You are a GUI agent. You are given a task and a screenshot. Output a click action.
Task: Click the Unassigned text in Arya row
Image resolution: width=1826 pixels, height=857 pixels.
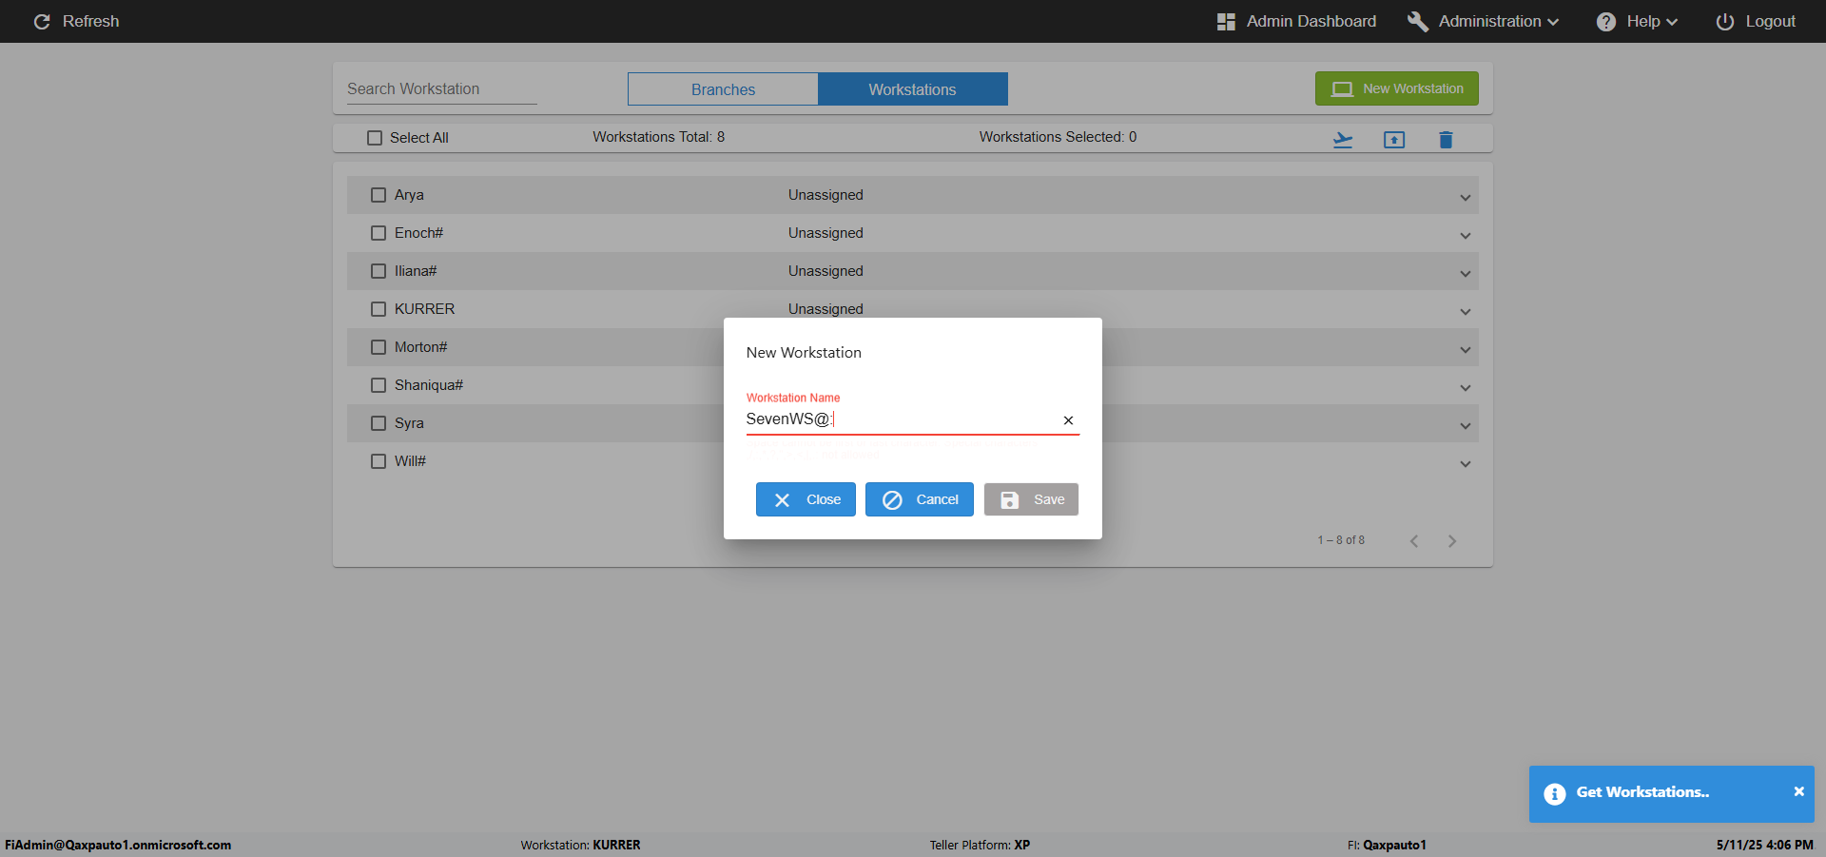[x=826, y=195]
